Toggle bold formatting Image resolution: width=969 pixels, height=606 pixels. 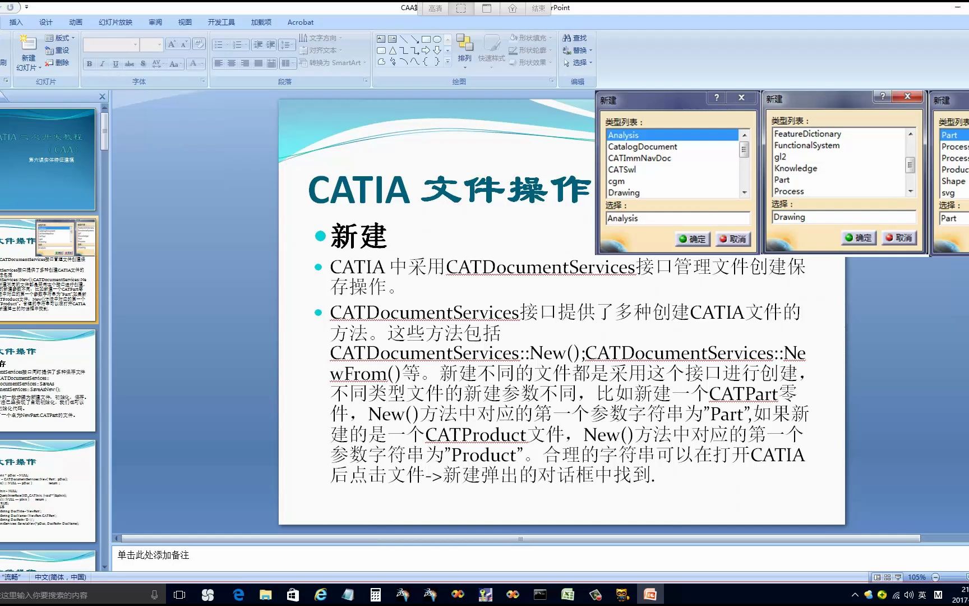point(89,63)
